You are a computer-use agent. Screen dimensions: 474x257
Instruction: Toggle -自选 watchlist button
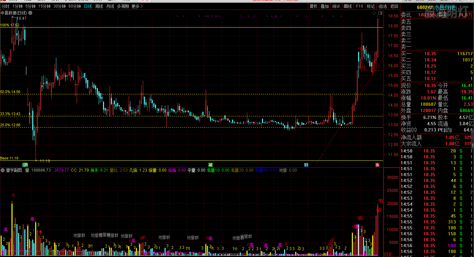point(382,6)
